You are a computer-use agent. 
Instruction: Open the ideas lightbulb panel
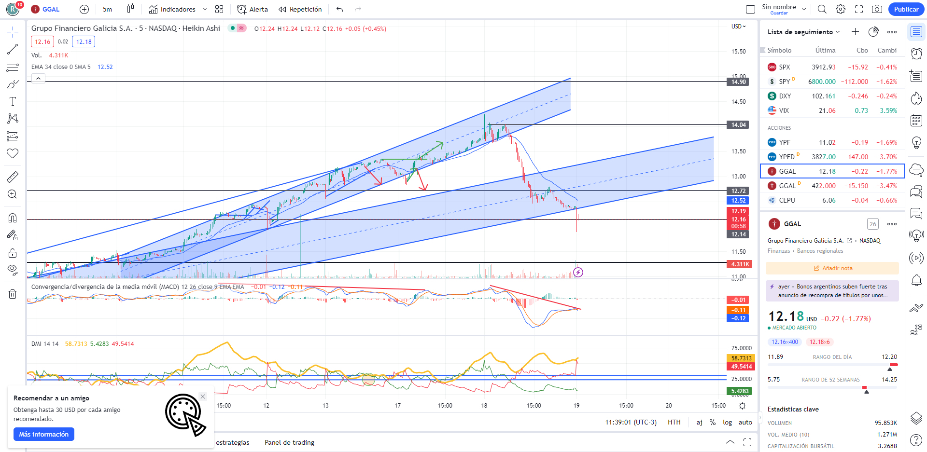tap(916, 143)
